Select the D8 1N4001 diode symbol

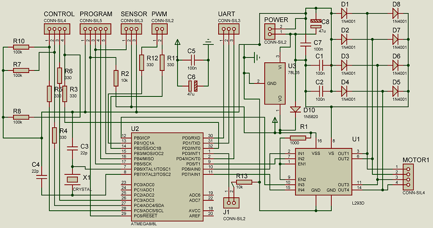[396, 13]
